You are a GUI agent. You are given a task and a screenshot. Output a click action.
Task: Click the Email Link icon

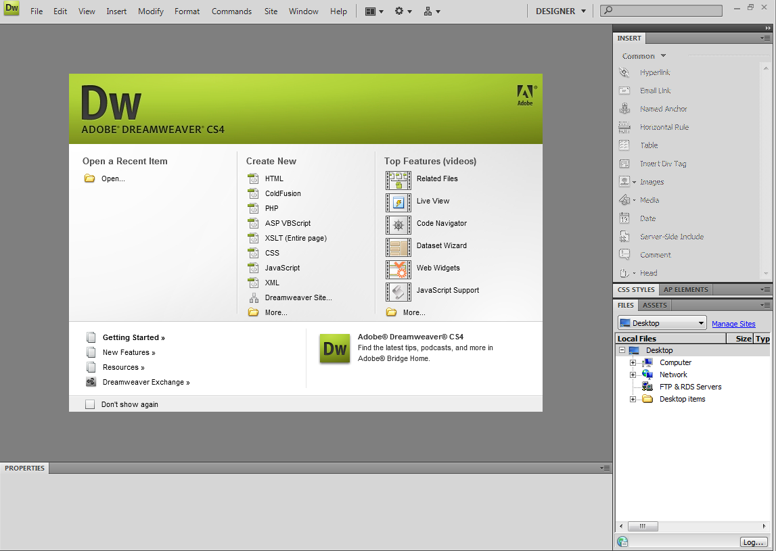pyautogui.click(x=624, y=91)
